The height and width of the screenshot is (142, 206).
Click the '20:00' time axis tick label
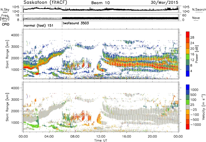(x=152, y=137)
